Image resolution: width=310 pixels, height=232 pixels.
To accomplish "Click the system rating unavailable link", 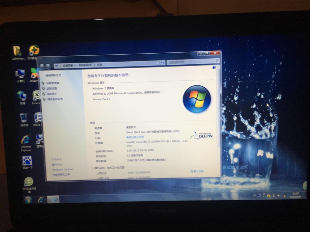I will pos(135,137).
